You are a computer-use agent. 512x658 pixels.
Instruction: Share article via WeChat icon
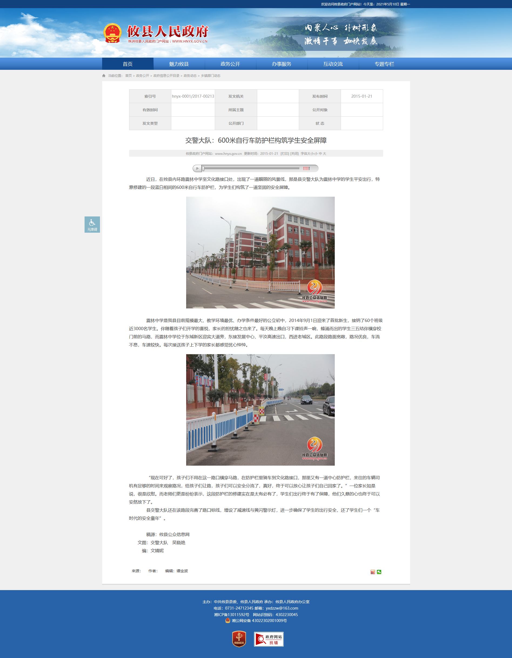(379, 572)
